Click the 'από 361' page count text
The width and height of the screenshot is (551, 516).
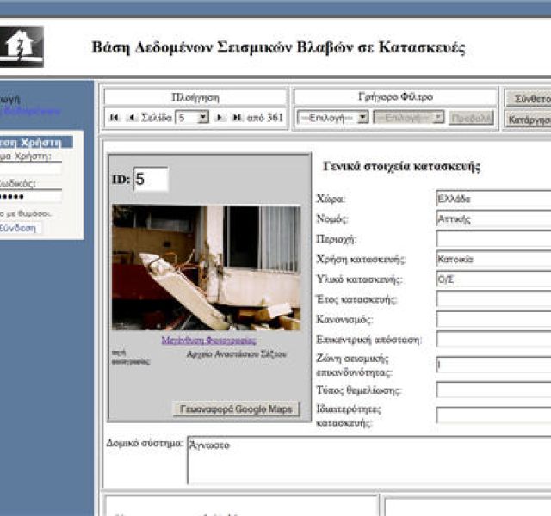coord(265,118)
